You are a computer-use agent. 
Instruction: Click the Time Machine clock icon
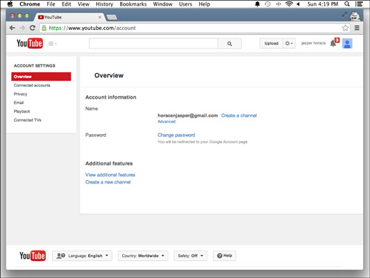point(267,4)
